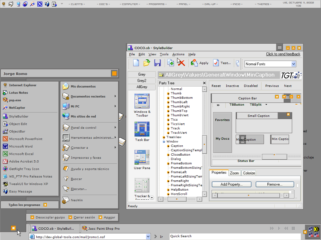Click the red X Delete icon in toolbar
The width and height of the screenshot is (321, 240).
click(181, 63)
